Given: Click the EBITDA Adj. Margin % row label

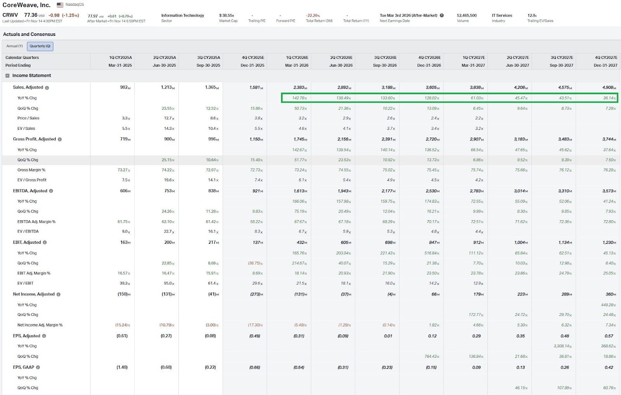Looking at the screenshot, I should [36, 222].
